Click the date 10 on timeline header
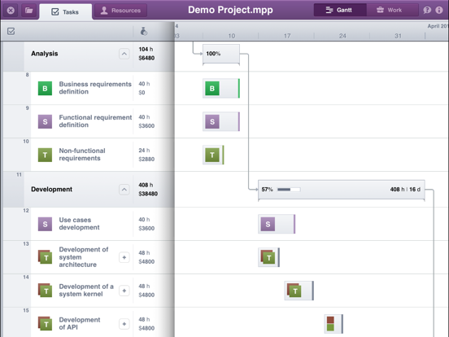Screen dimensions: 449x337 click(231, 36)
